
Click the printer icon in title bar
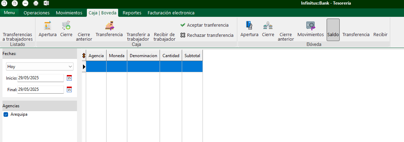point(36,3)
